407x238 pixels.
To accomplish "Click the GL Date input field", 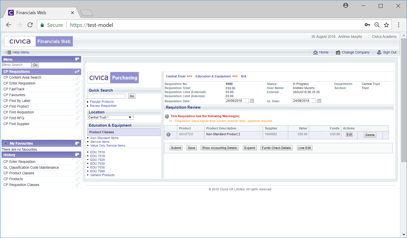I will (x=304, y=101).
